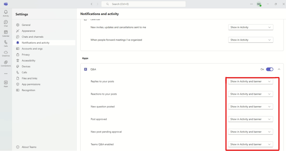Click the 'Q&A' app name text

click(93, 69)
